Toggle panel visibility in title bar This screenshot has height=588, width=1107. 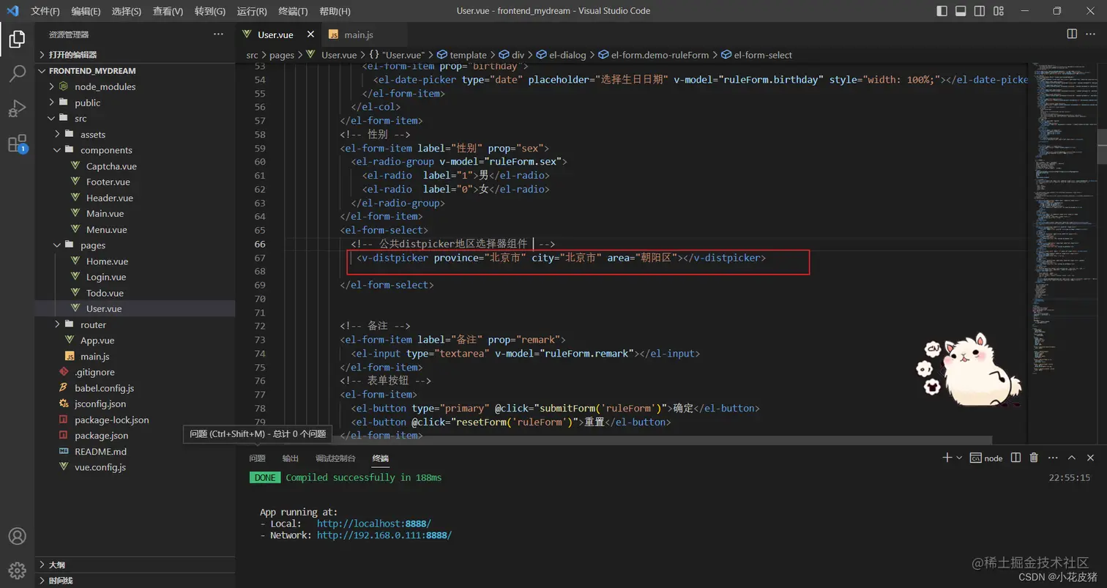tap(961, 11)
